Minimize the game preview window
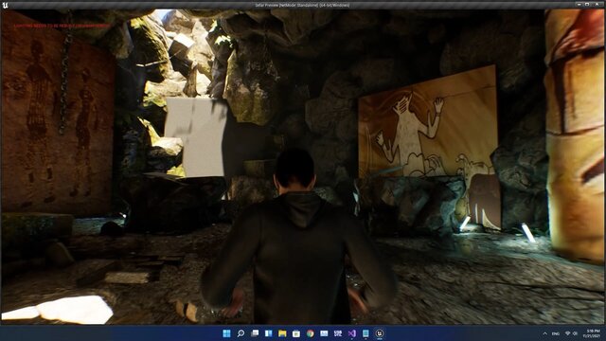The width and height of the screenshot is (606, 341). coord(579,4)
